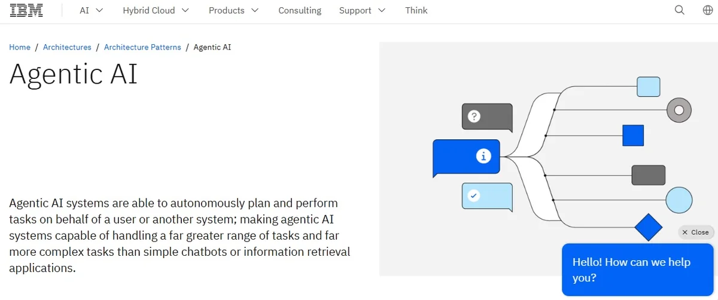Close the chat help popup
Image resolution: width=718 pixels, height=300 pixels.
coord(695,232)
